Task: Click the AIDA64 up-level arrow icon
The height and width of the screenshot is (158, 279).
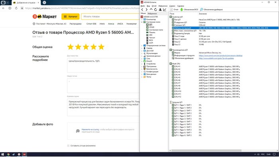Action: tap(151, 10)
